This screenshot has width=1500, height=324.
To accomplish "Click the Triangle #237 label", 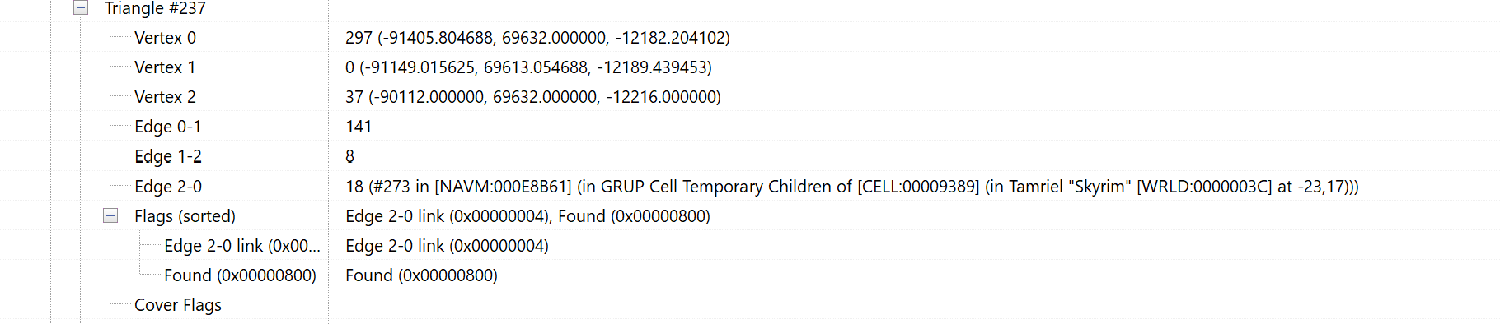I will coord(155,8).
